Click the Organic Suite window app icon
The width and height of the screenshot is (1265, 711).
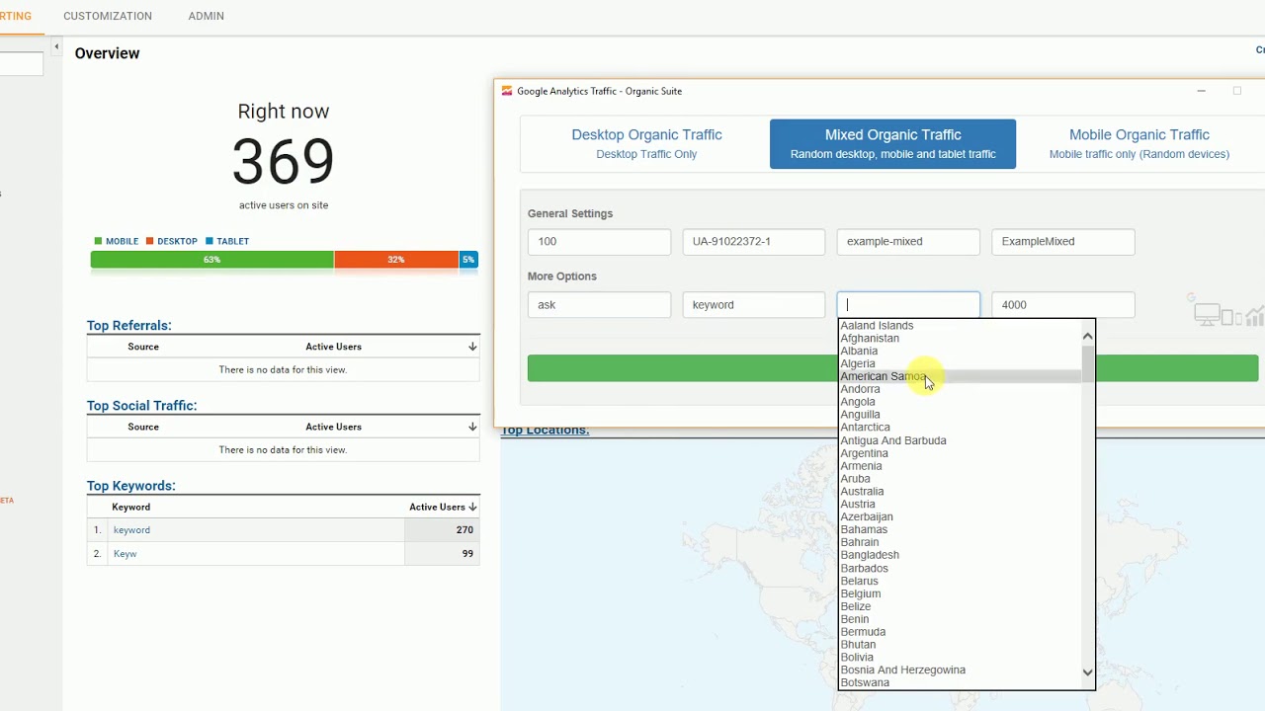click(507, 91)
